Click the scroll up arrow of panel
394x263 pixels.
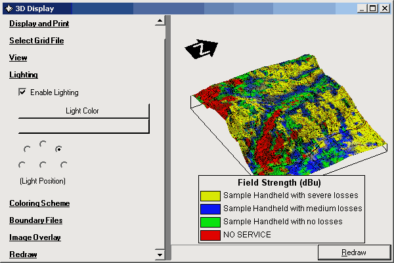160,20
